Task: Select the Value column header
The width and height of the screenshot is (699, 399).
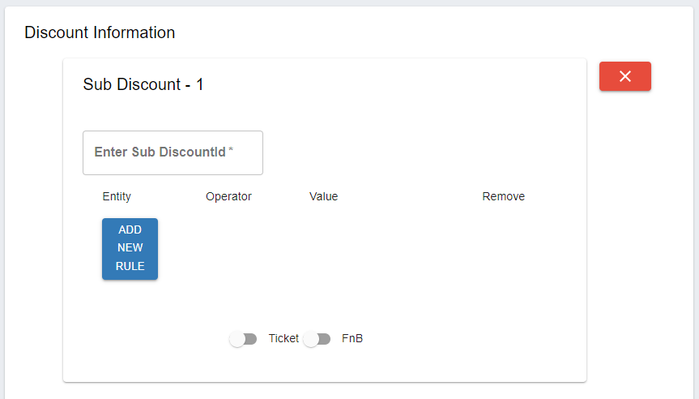Action: 323,196
